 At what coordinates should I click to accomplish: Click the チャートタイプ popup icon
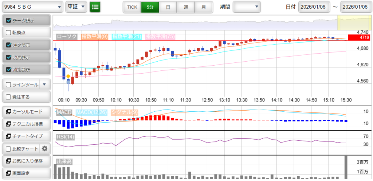[x=9, y=136]
